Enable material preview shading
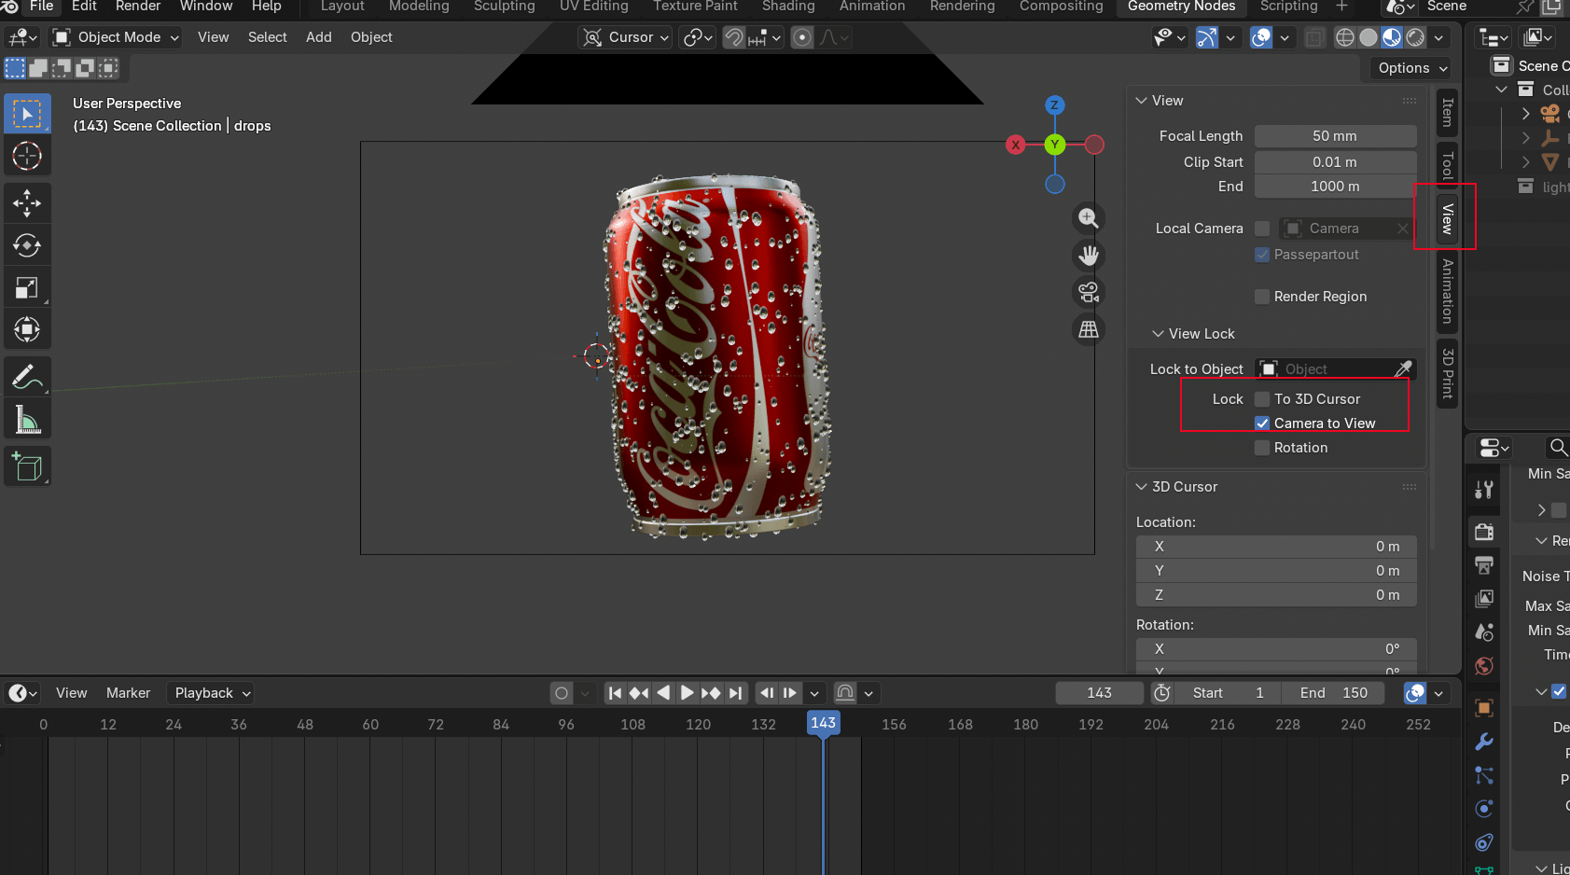 point(1391,37)
